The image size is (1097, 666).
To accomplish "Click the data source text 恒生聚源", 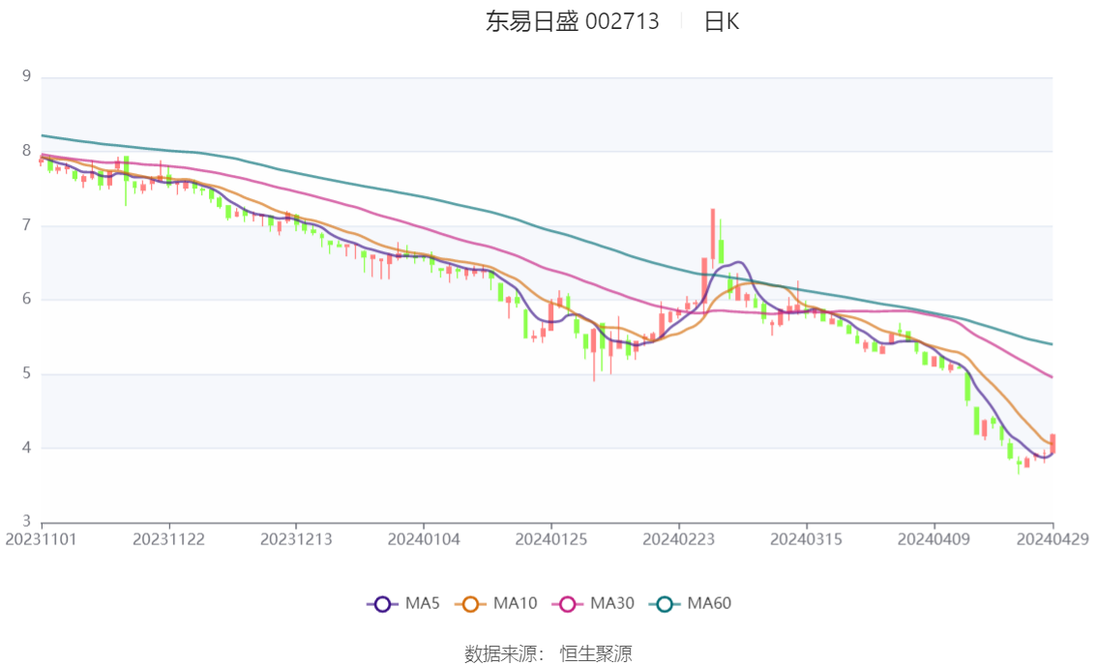I will [596, 654].
